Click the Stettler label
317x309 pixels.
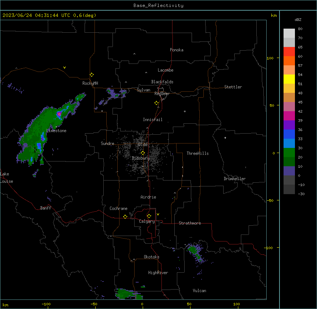point(233,87)
